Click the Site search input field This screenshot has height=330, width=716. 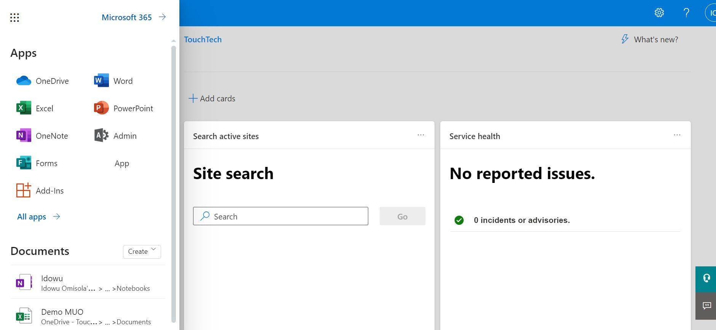coord(281,216)
